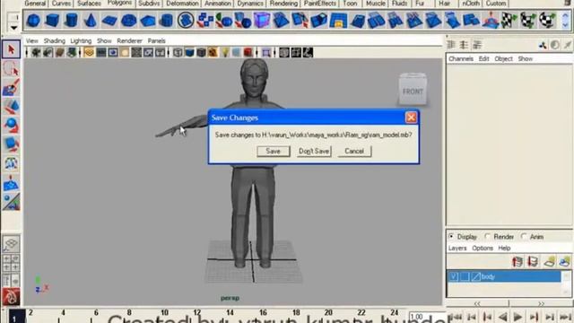
Task: Select the Render radio button
Action: (487, 237)
